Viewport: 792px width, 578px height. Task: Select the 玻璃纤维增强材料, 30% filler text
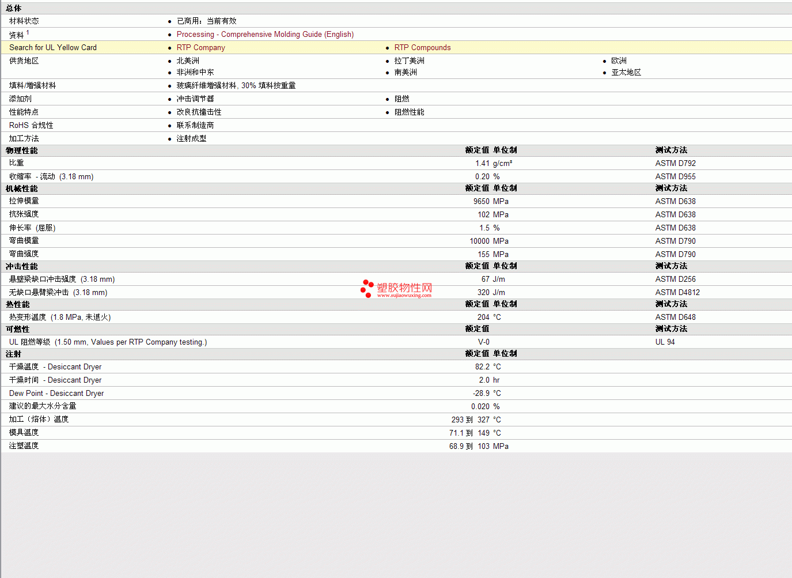(x=236, y=86)
